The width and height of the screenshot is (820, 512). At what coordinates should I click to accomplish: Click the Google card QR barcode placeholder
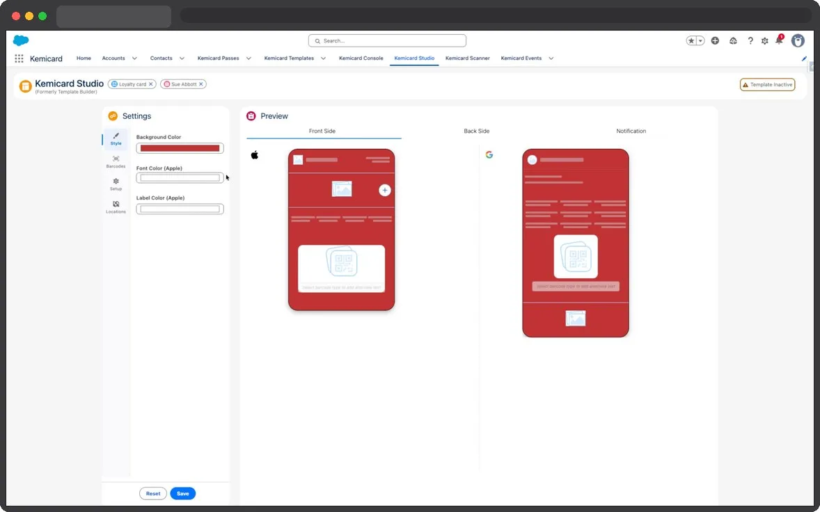575,257
